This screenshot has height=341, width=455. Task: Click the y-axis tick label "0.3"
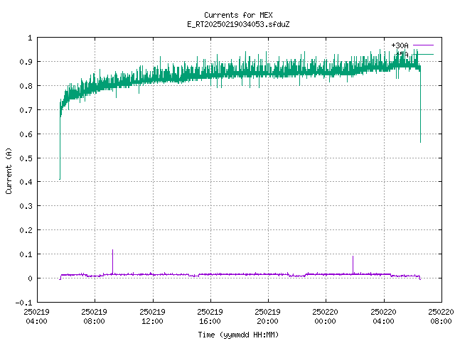pos(26,206)
